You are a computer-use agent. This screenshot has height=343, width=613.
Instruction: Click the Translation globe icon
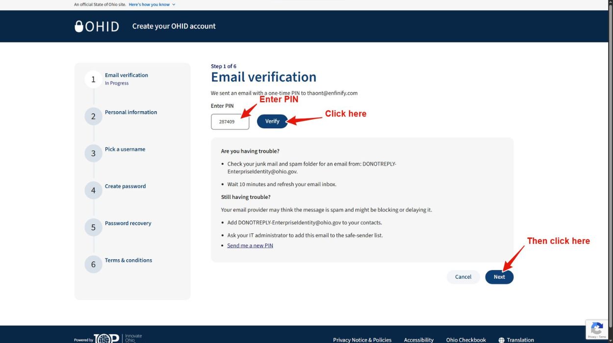(501, 340)
